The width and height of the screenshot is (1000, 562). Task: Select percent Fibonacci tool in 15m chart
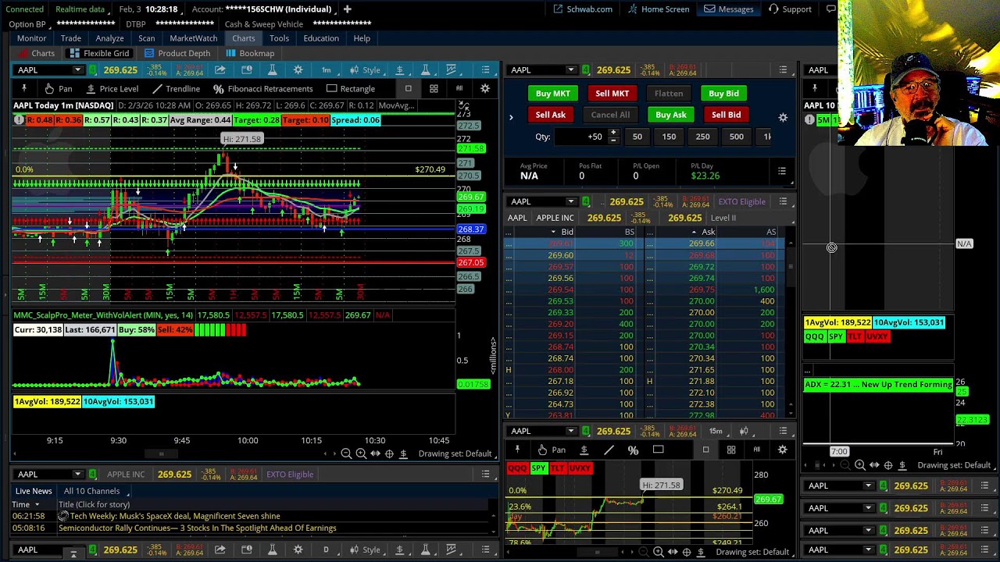pyautogui.click(x=633, y=450)
